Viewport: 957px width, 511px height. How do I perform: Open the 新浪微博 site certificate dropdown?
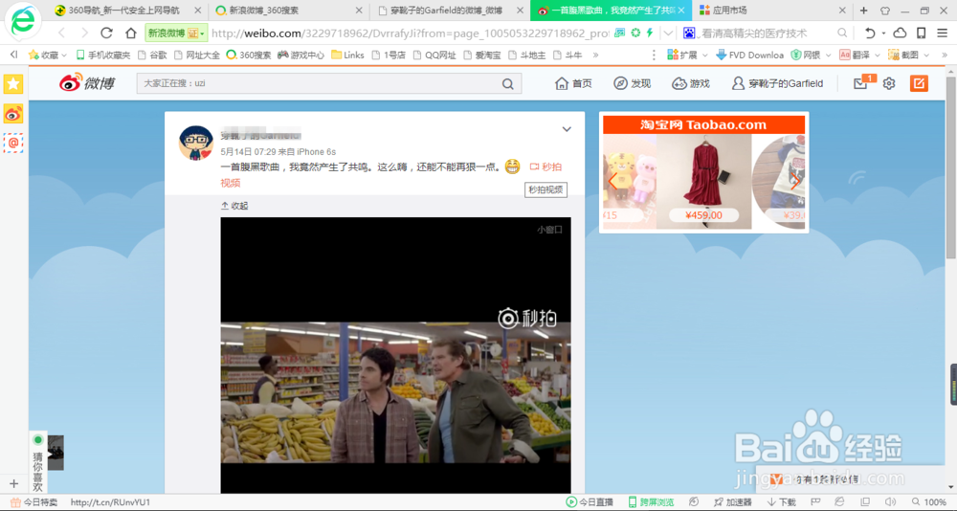coord(176,33)
